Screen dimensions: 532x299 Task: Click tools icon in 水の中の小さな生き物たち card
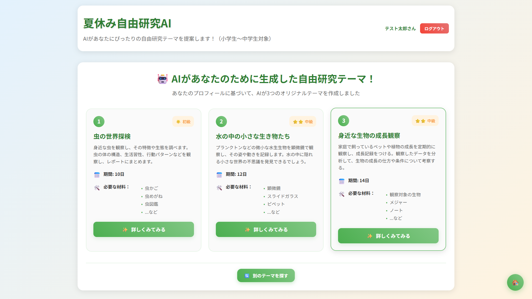(219, 188)
